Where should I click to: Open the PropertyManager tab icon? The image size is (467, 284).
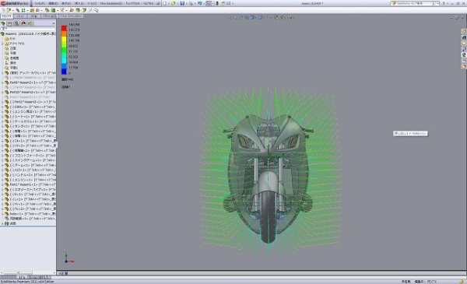tap(10, 23)
